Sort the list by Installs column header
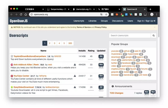The height and width of the screenshot is (108, 168). pyautogui.click(x=82, y=51)
